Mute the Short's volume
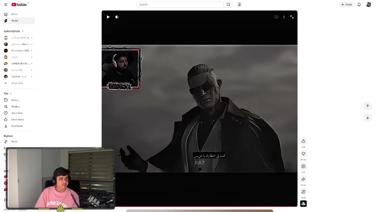 (x=117, y=17)
